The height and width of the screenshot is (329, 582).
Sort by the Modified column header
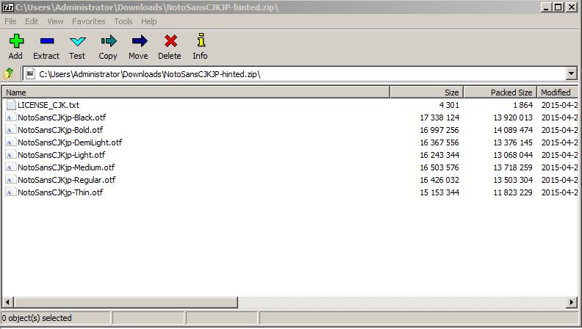coord(558,93)
